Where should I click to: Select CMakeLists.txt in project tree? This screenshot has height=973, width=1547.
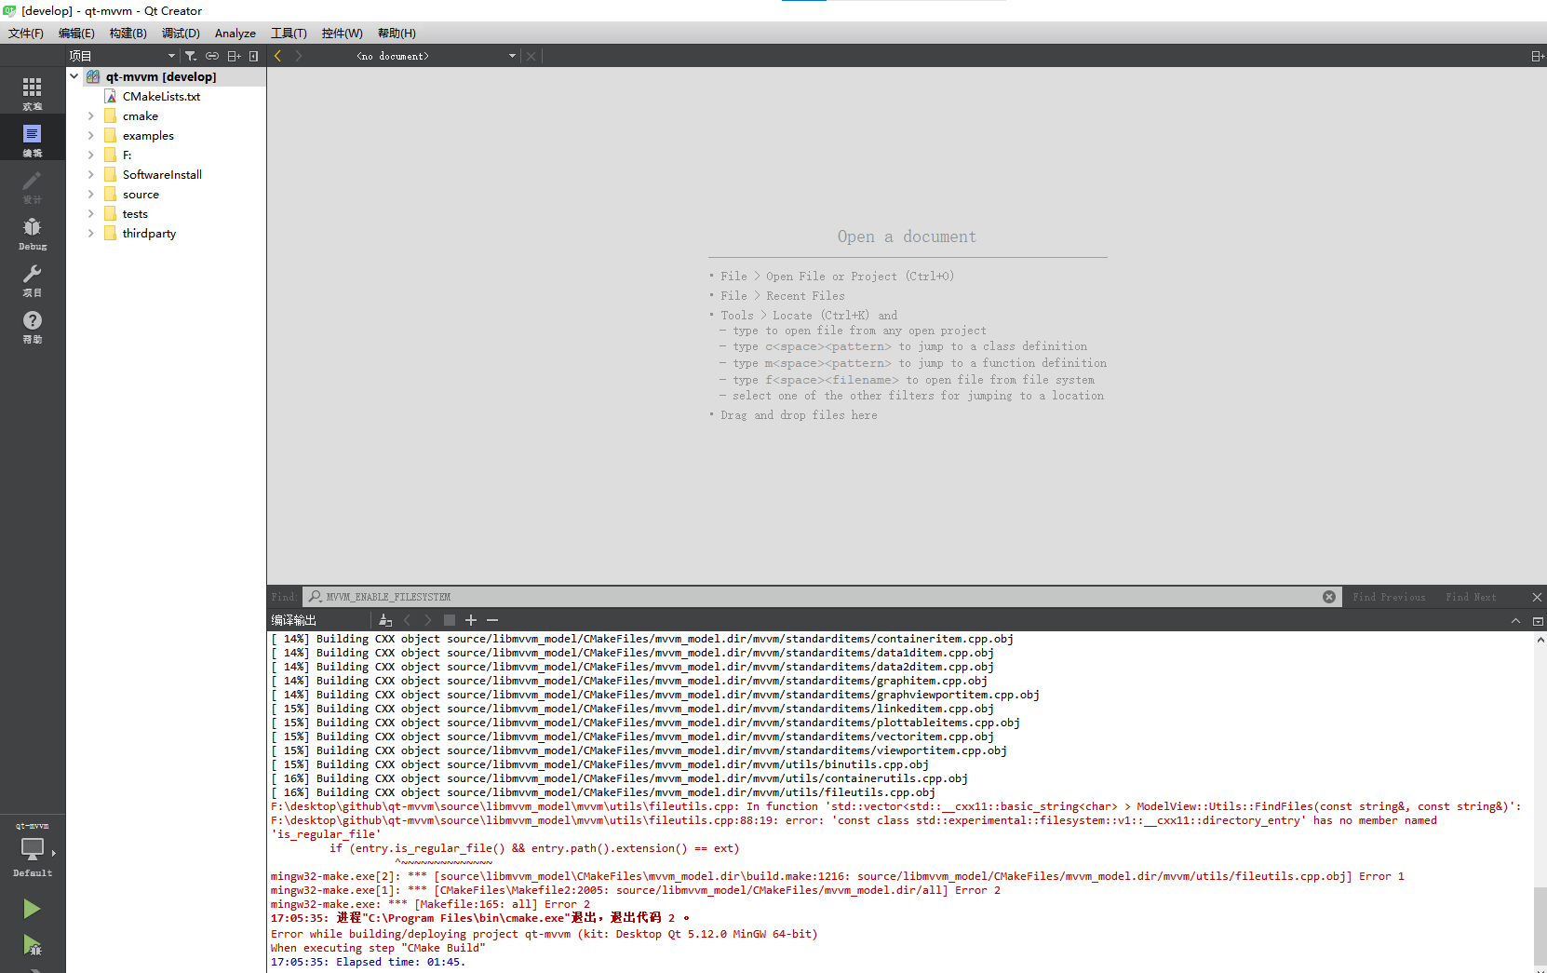point(161,97)
